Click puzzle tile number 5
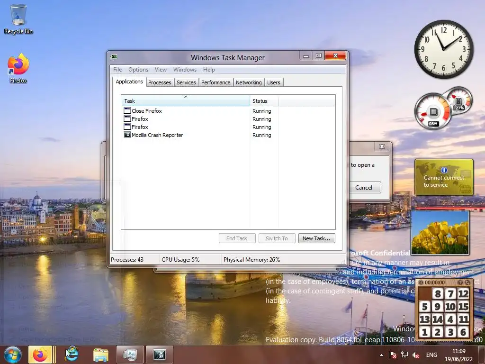The height and width of the screenshot is (364, 485). coord(425,307)
